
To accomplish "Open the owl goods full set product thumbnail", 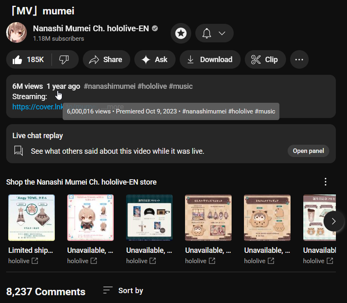I will coord(209,217).
